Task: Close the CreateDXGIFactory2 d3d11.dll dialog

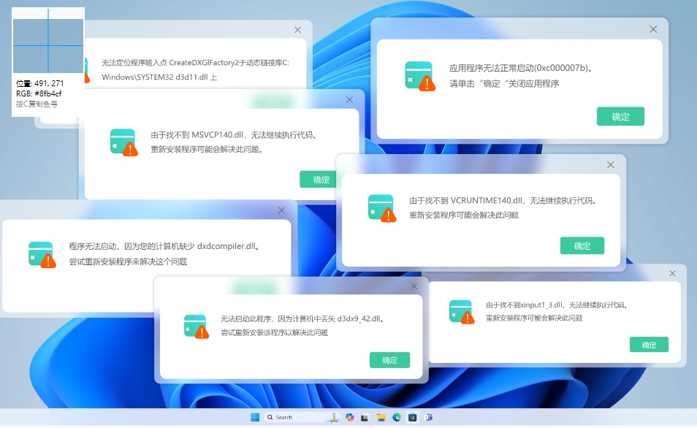Action: 297,30
